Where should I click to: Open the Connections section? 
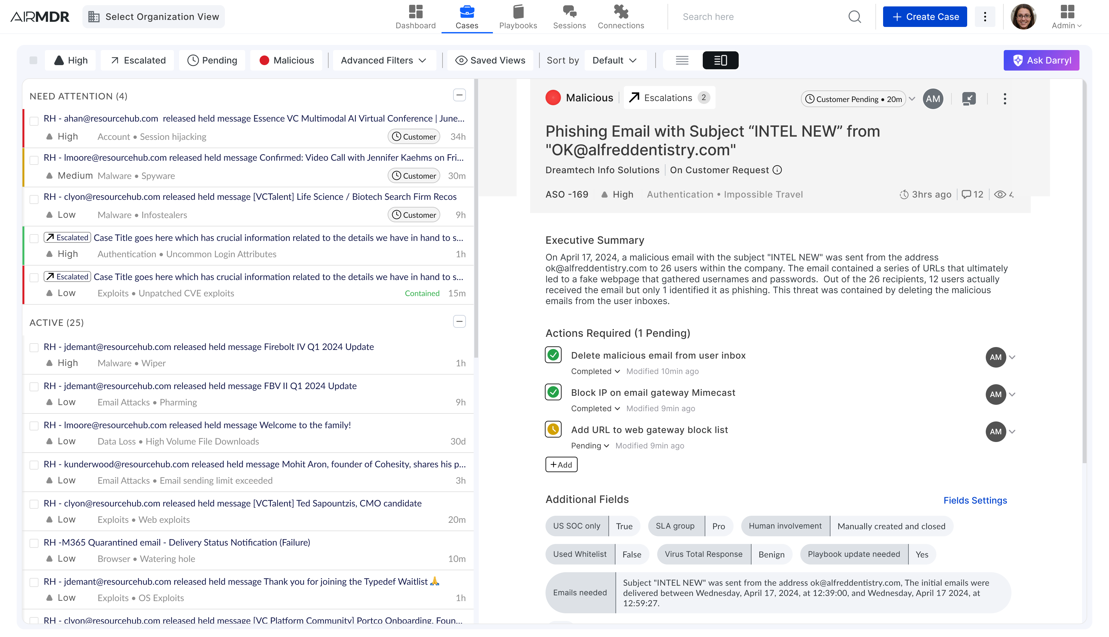pyautogui.click(x=620, y=17)
